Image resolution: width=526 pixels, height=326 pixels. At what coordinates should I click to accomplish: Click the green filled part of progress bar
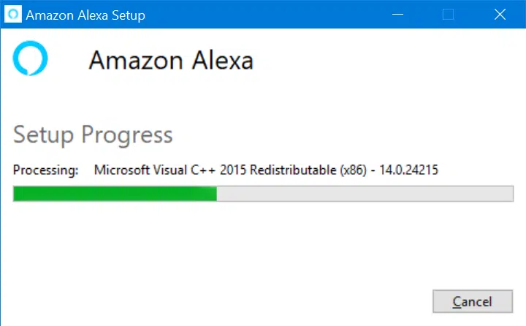115,194
